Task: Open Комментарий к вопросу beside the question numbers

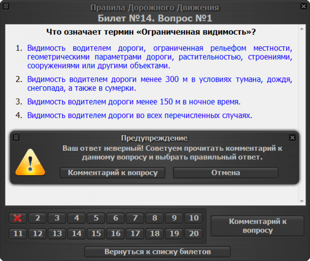Action: tap(258, 226)
